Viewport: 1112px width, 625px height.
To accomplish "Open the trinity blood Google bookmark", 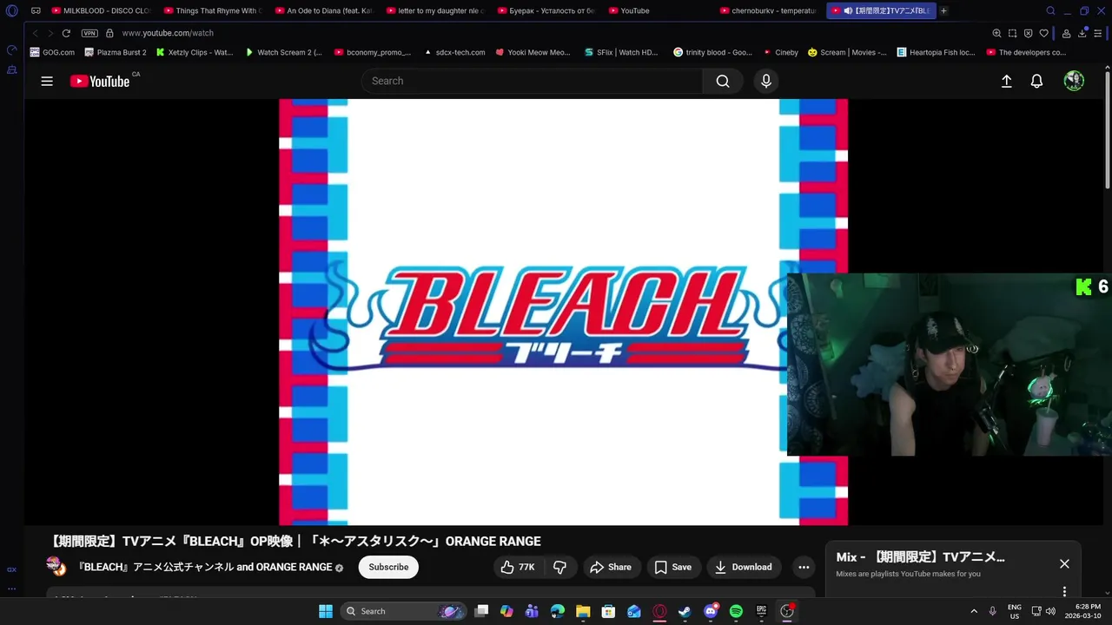I will coord(712,52).
